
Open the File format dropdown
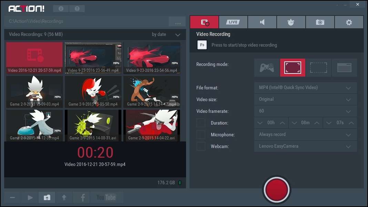(x=305, y=88)
